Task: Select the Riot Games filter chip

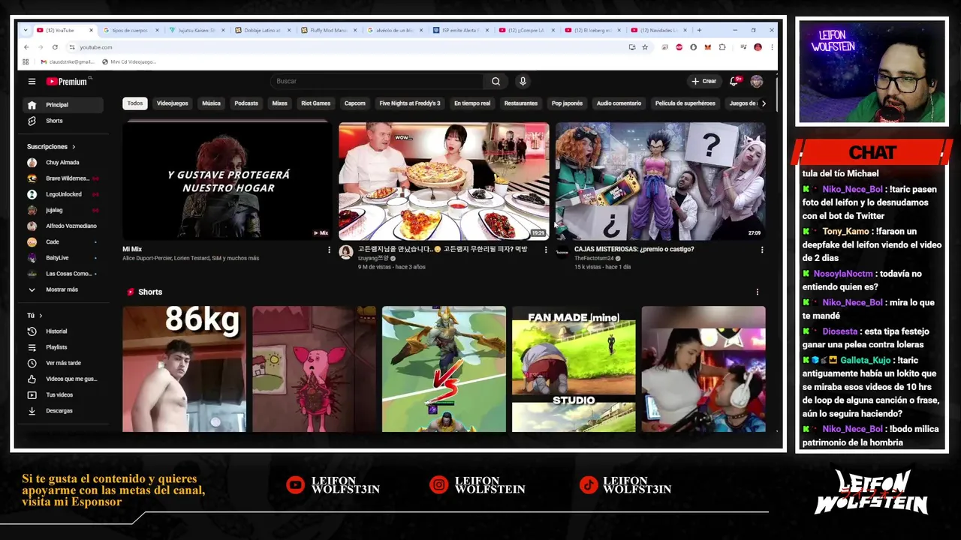Action: pos(316,103)
